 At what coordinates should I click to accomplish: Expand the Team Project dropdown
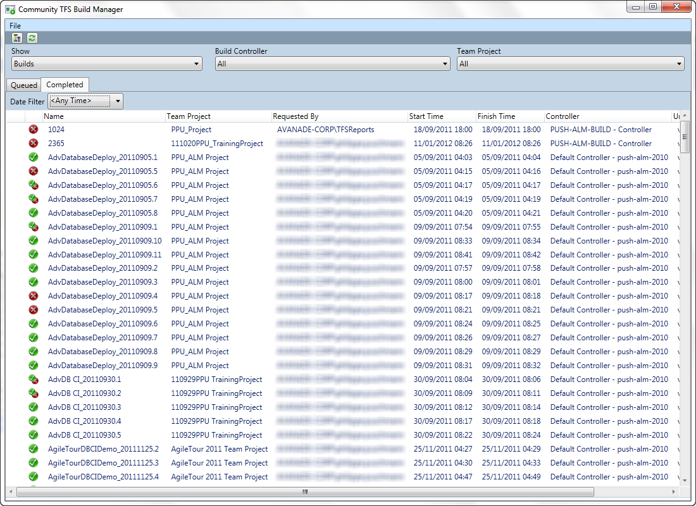569,63
